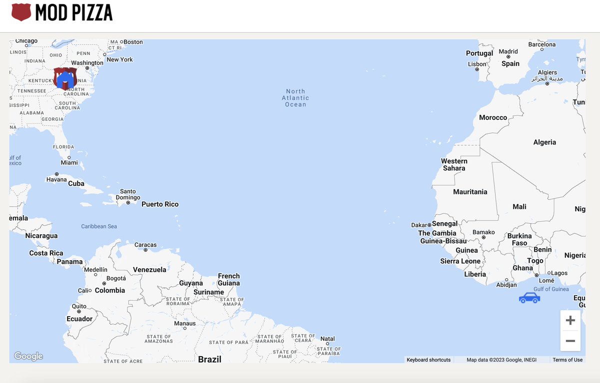Click the North Atlantic Ocean label
600x383 pixels.
(x=295, y=98)
